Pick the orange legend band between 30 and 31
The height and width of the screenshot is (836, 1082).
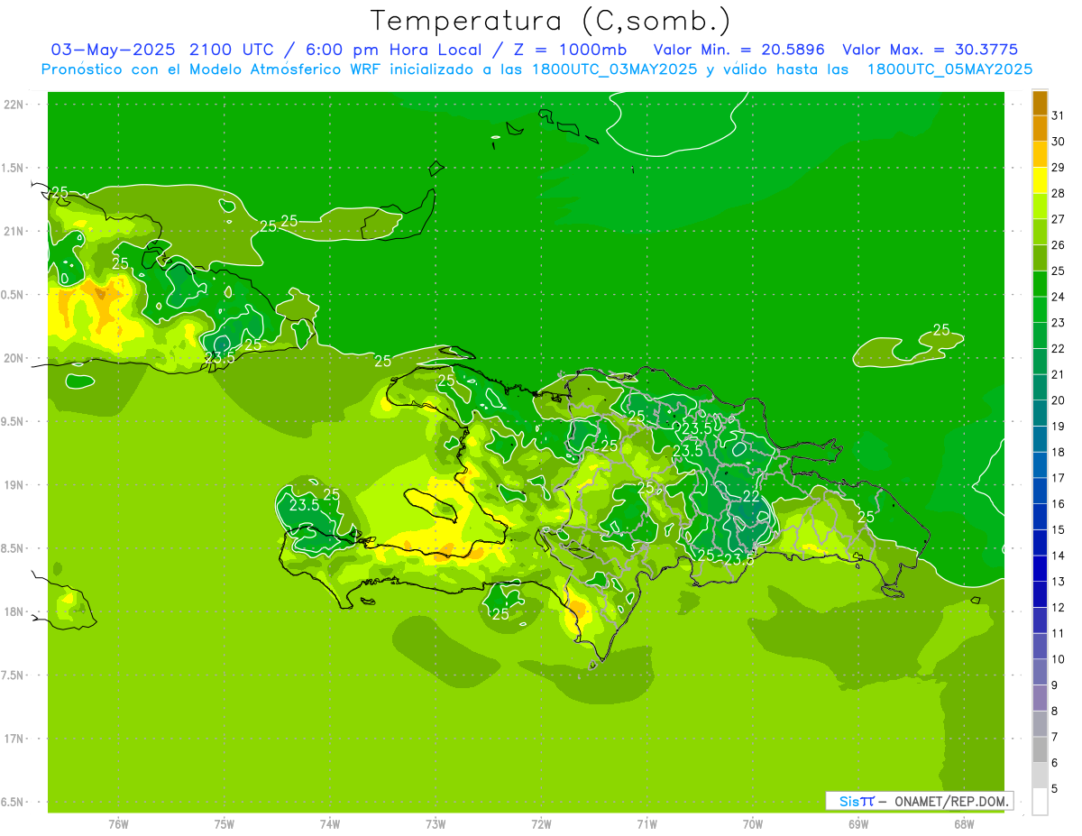(x=1040, y=129)
